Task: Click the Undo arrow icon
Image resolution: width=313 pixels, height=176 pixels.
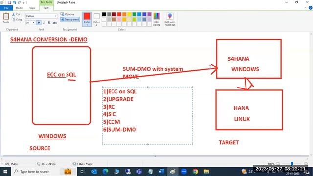Action: tap(14, 3)
